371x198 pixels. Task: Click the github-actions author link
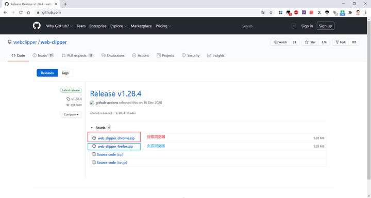107,103
